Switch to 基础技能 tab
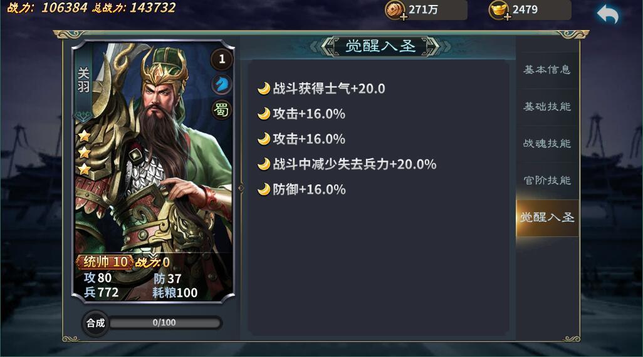 coord(547,107)
